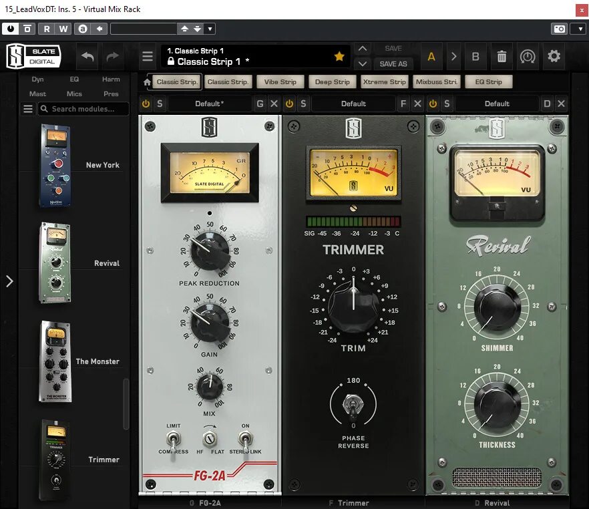Click the redo arrow button
Viewport: 589px width, 509px height.
click(112, 57)
